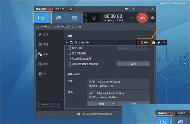
Task: Click the chat message icon in the bottom bar
Action: pyautogui.click(x=79, y=114)
